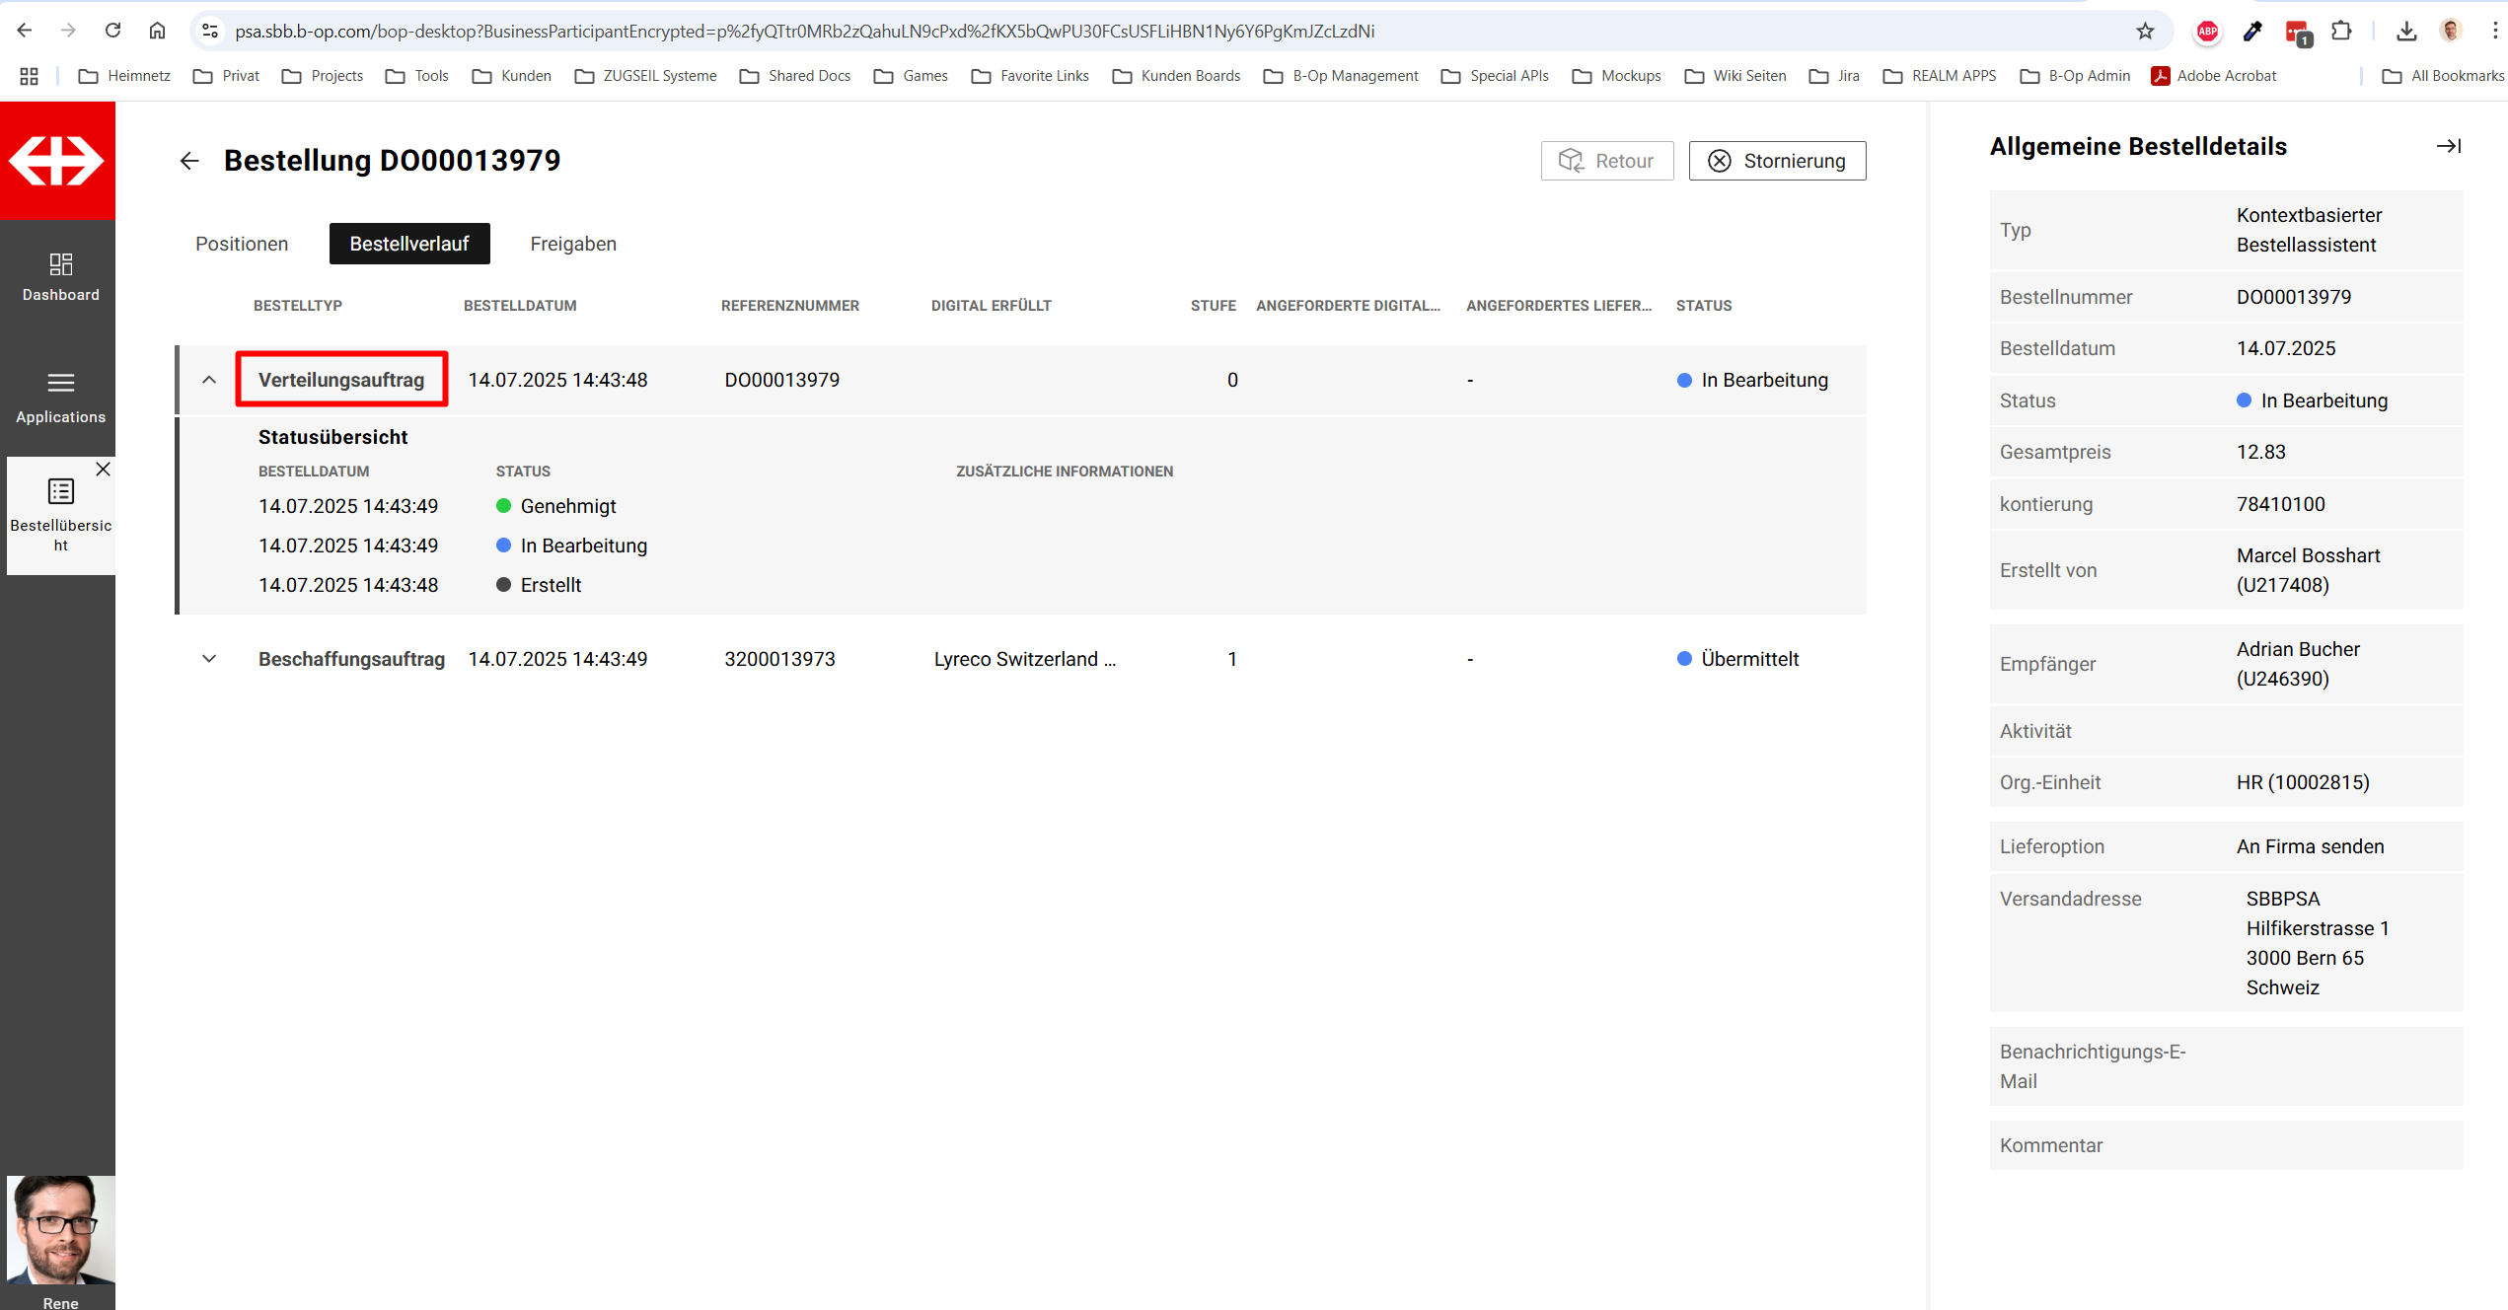
Task: Expand the Beschaffungsauftrag row
Action: 209,659
